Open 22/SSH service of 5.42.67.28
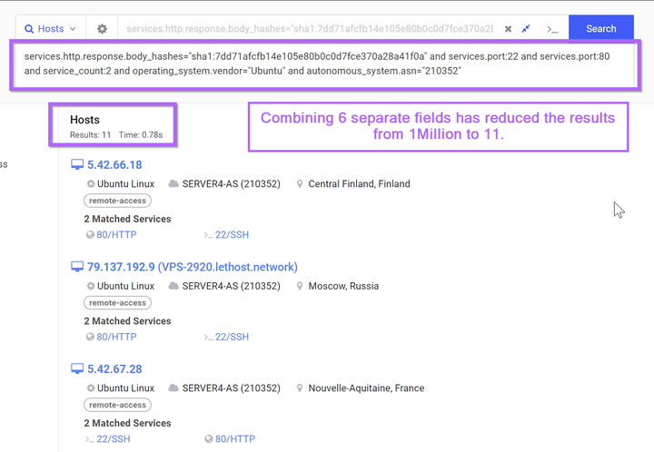Viewport: 654px width, 452px height. pos(114,438)
